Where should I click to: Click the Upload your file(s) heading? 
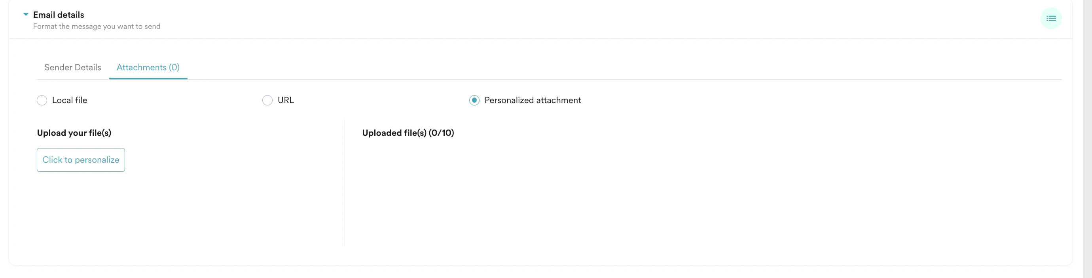point(74,132)
